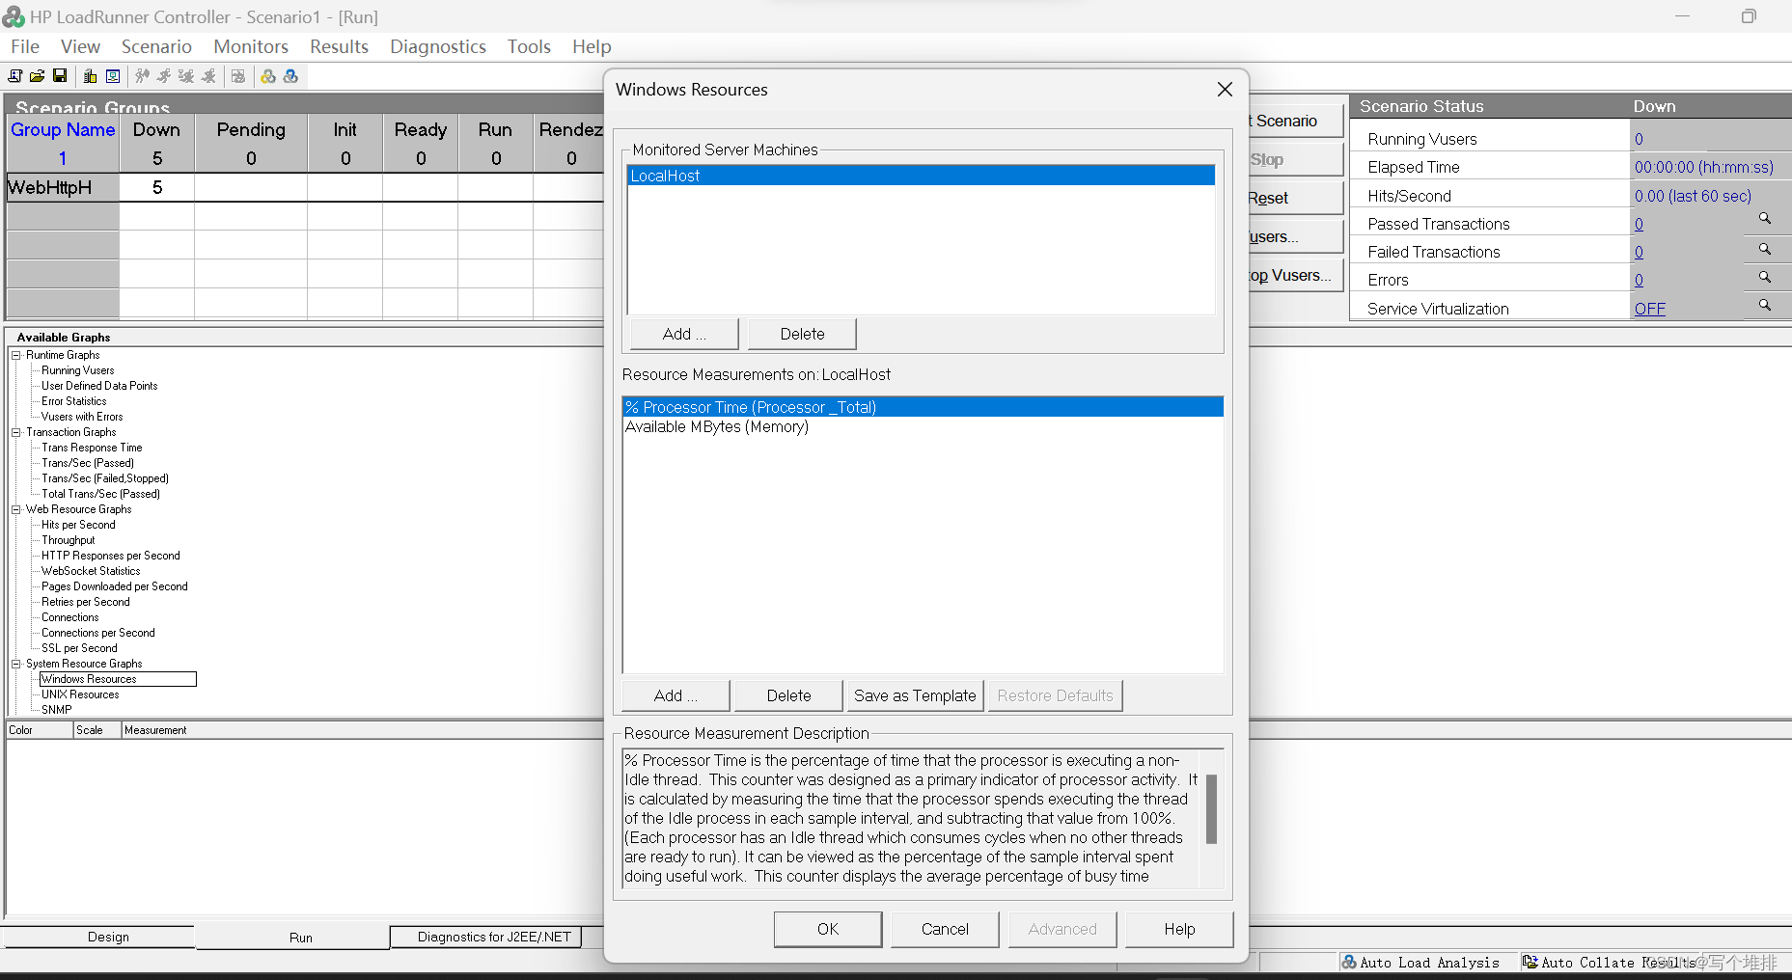
Task: Select Available MBytes (Memory) measurement
Action: click(x=717, y=426)
